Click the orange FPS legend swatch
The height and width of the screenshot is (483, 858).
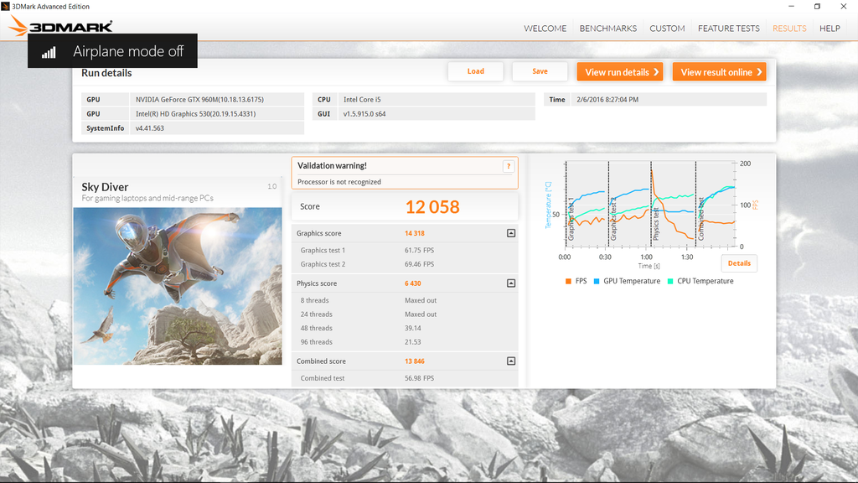[568, 282]
